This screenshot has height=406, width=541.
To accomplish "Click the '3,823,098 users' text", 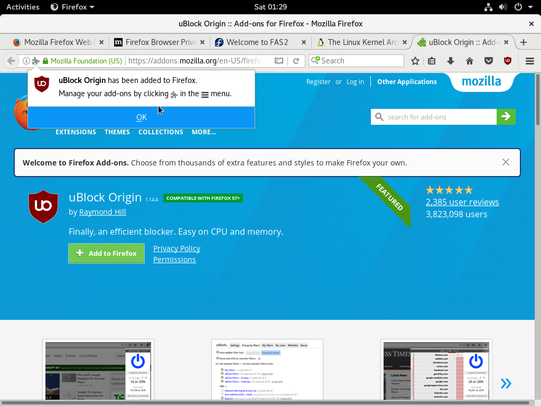I will (456, 215).
